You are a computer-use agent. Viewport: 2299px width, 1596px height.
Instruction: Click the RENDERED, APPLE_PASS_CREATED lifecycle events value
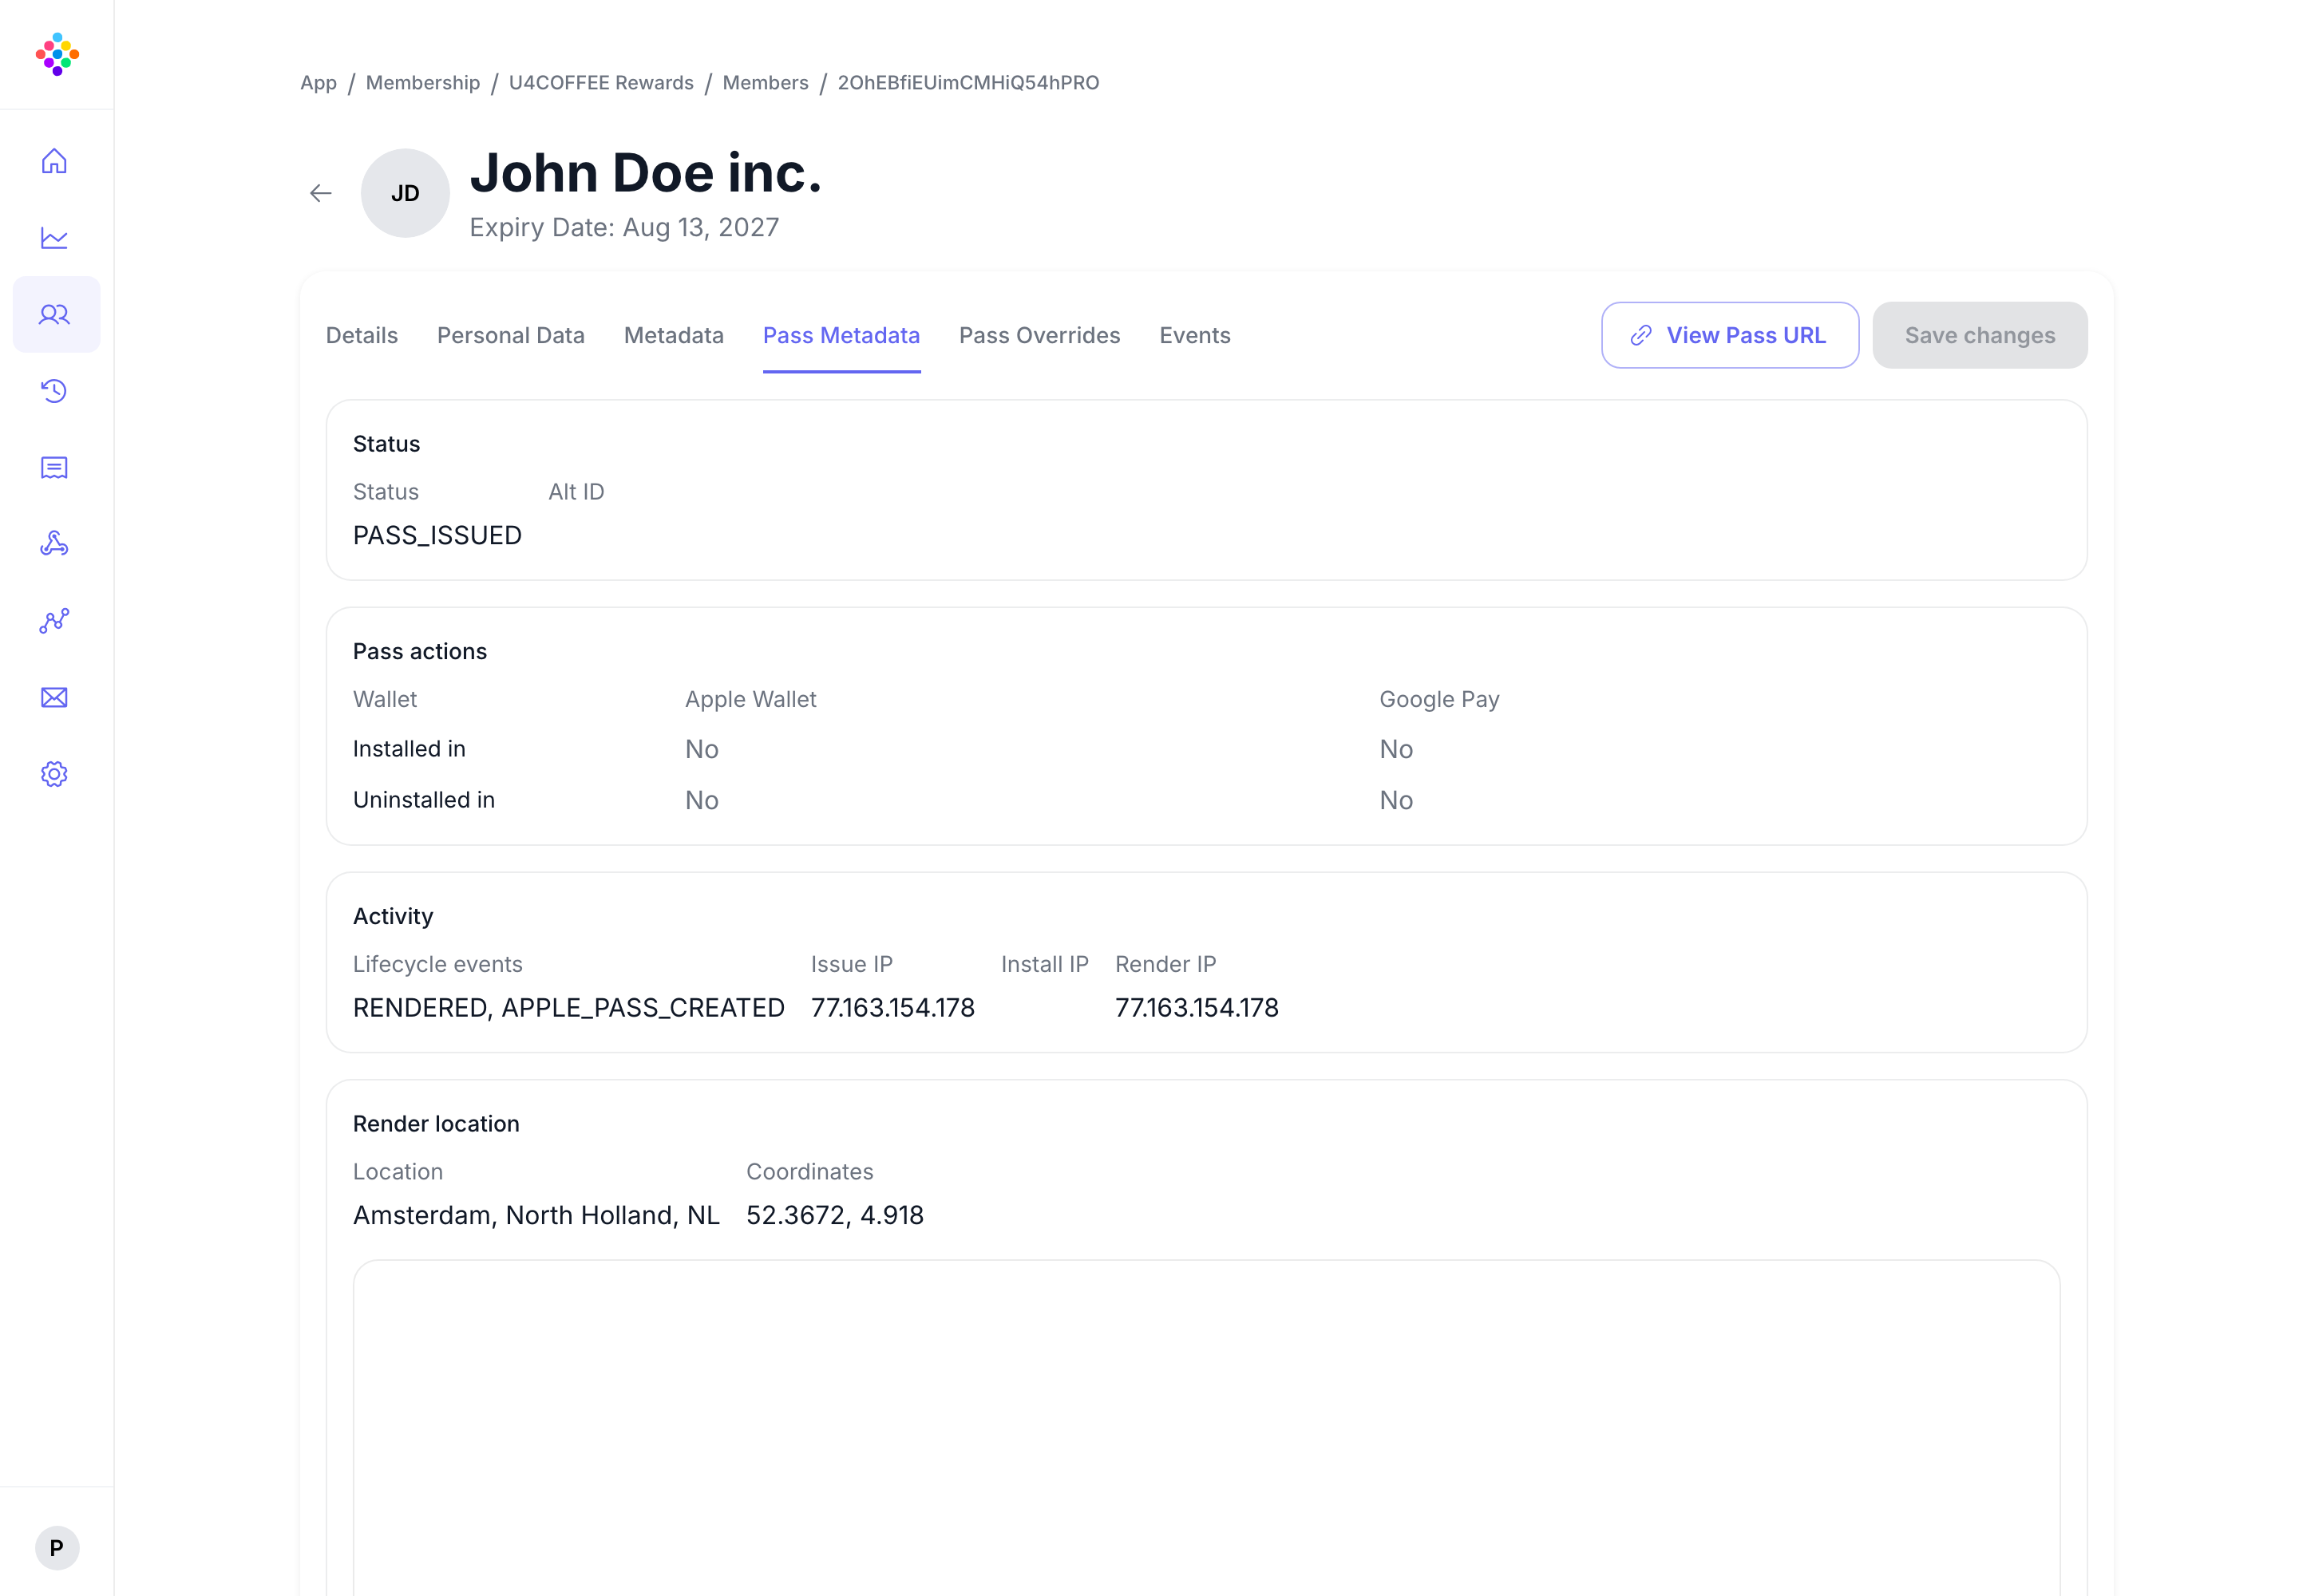[568, 1007]
